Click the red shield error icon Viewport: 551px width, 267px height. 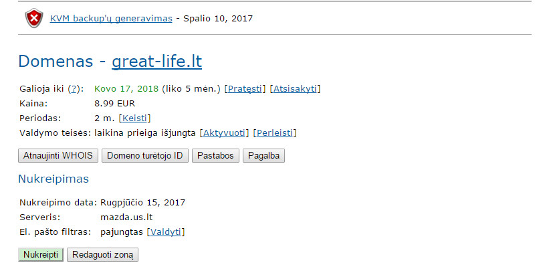point(34,18)
